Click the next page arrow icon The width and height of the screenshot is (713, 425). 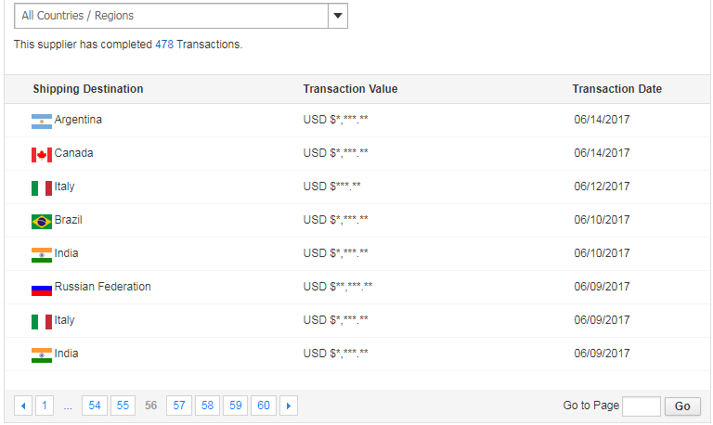tap(289, 406)
